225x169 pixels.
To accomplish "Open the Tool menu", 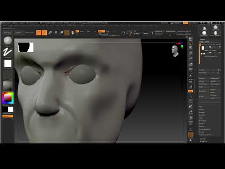I will point(130,26).
